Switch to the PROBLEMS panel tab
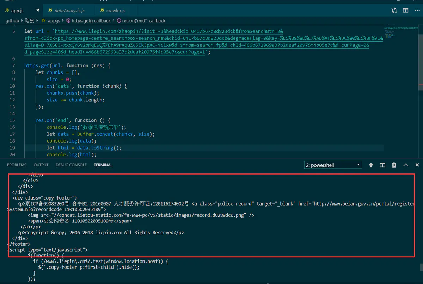The image size is (423, 284). (17, 165)
